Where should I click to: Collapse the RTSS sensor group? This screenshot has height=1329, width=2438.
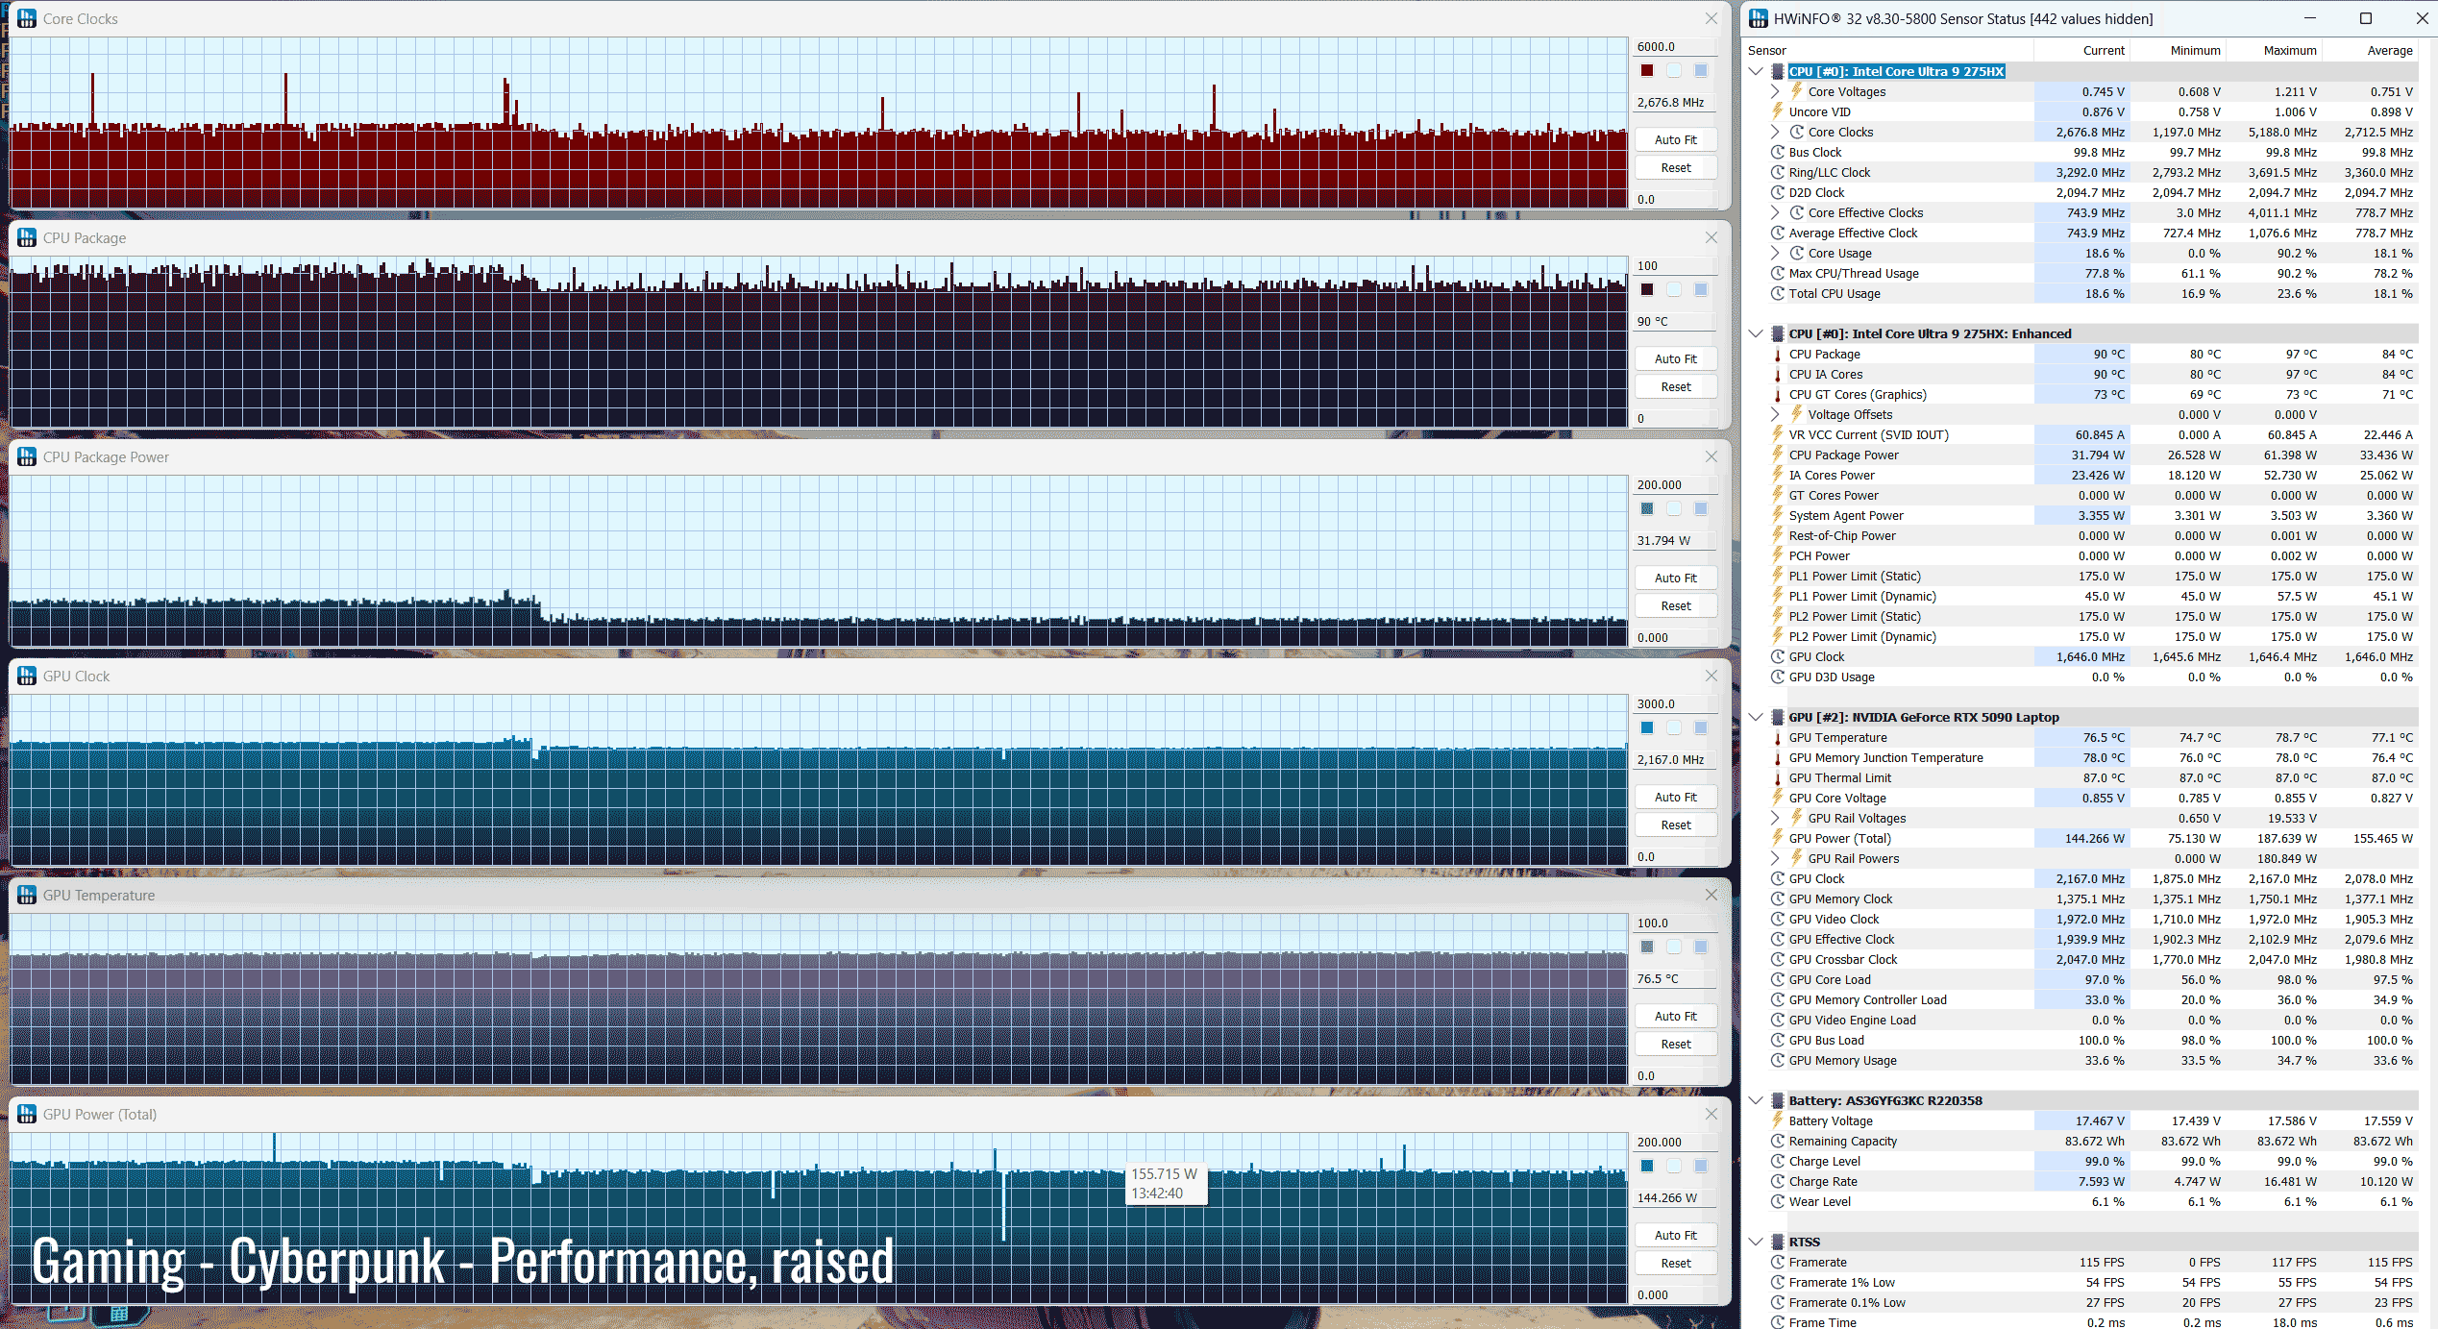[1756, 1242]
